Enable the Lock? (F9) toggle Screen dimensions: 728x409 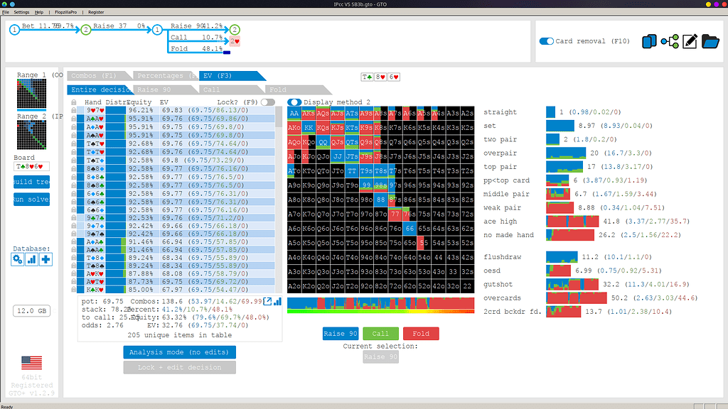(x=267, y=102)
